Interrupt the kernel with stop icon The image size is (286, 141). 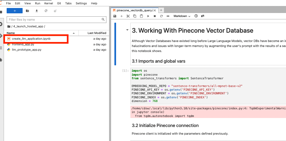(155, 16)
